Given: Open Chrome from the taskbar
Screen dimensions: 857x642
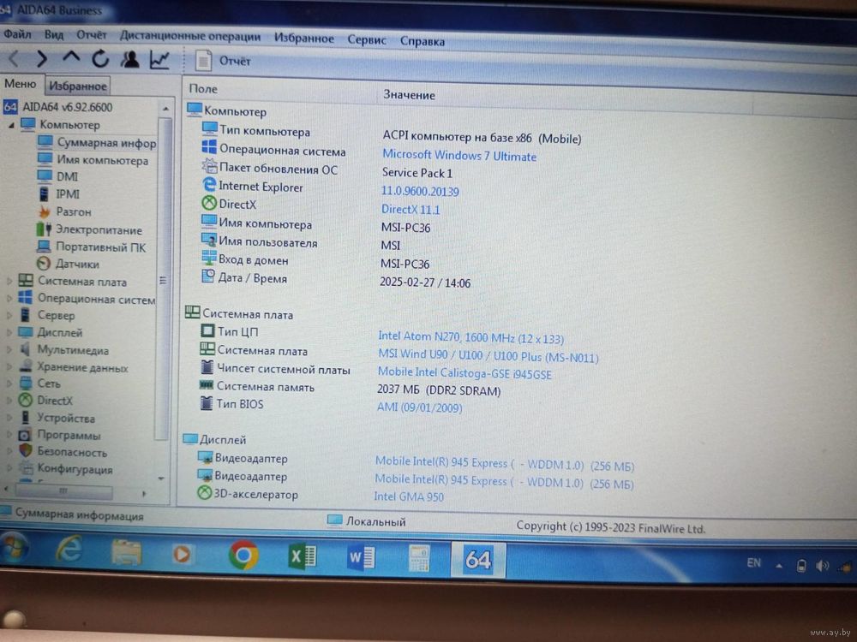Looking at the screenshot, I should (x=243, y=556).
